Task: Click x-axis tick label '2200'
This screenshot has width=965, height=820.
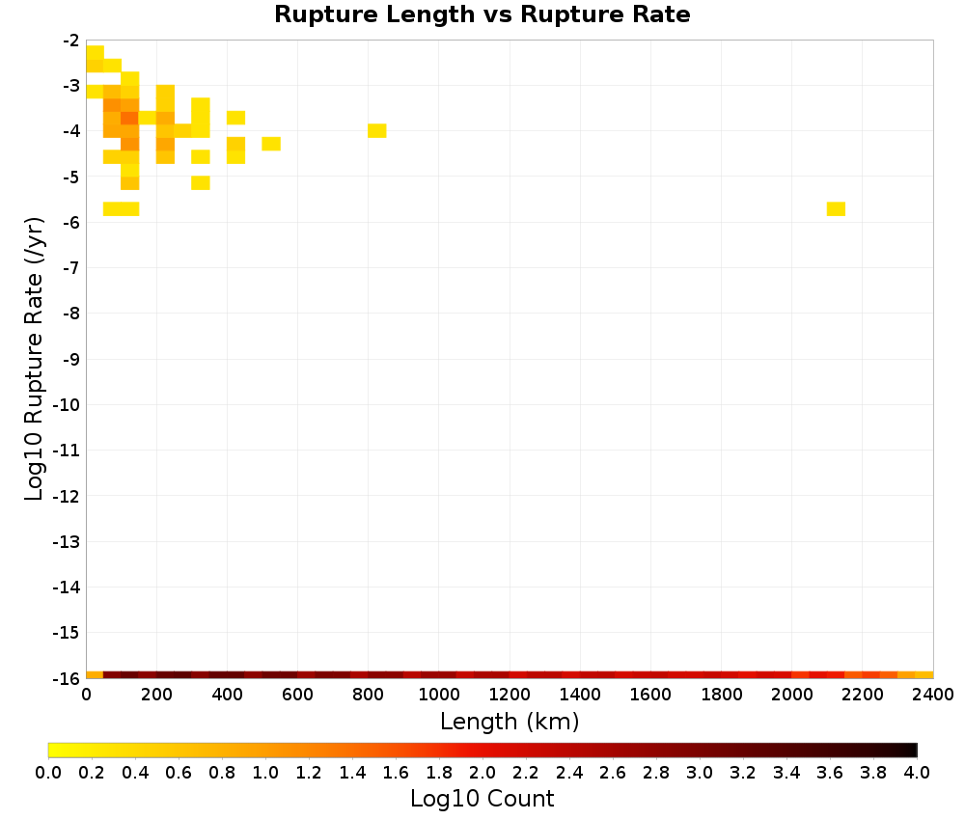Action: point(862,696)
